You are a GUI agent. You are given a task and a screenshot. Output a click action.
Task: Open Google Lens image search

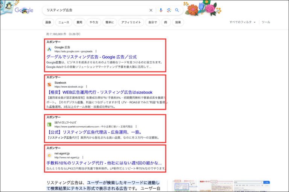[169, 10]
